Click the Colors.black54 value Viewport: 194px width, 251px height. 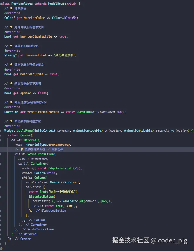point(64,18)
